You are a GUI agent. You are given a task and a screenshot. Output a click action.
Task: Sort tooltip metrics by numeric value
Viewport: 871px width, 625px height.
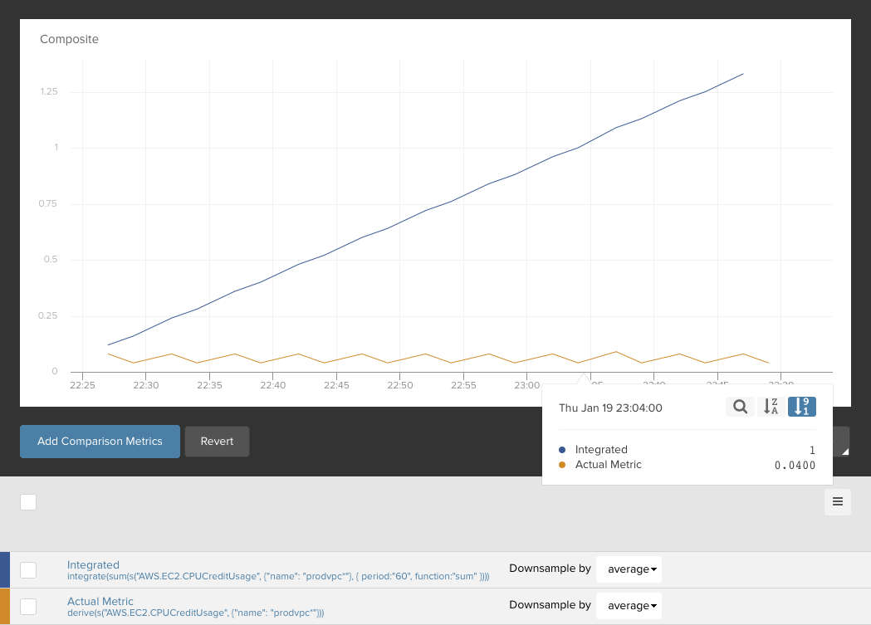point(801,407)
